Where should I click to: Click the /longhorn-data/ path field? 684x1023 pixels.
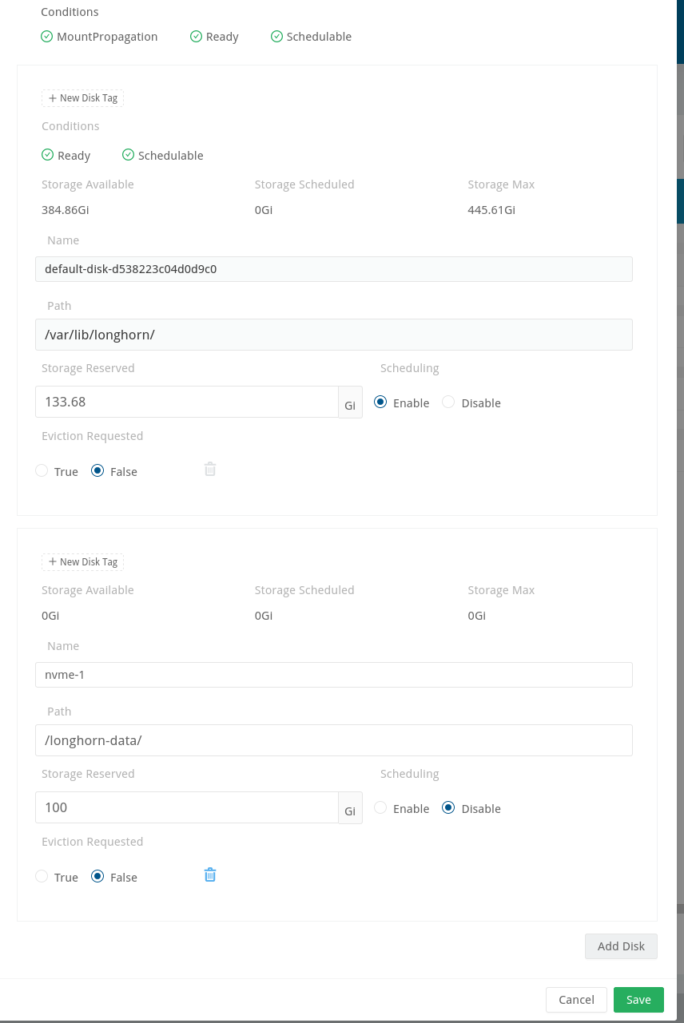[334, 740]
